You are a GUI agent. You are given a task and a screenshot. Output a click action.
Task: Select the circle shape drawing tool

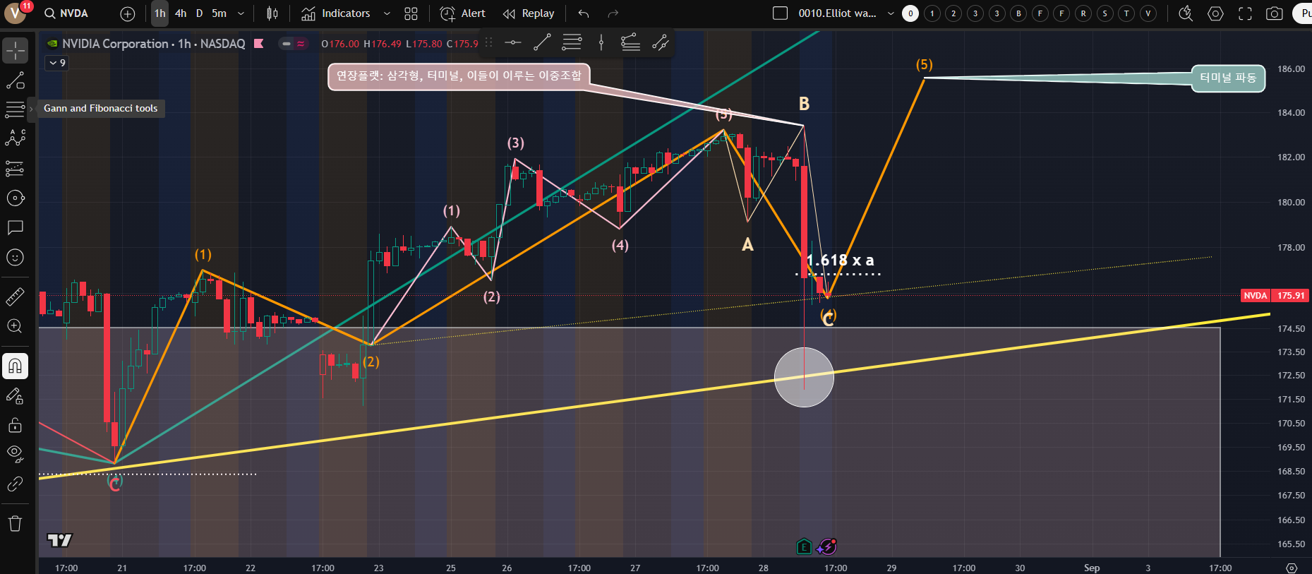click(x=15, y=198)
